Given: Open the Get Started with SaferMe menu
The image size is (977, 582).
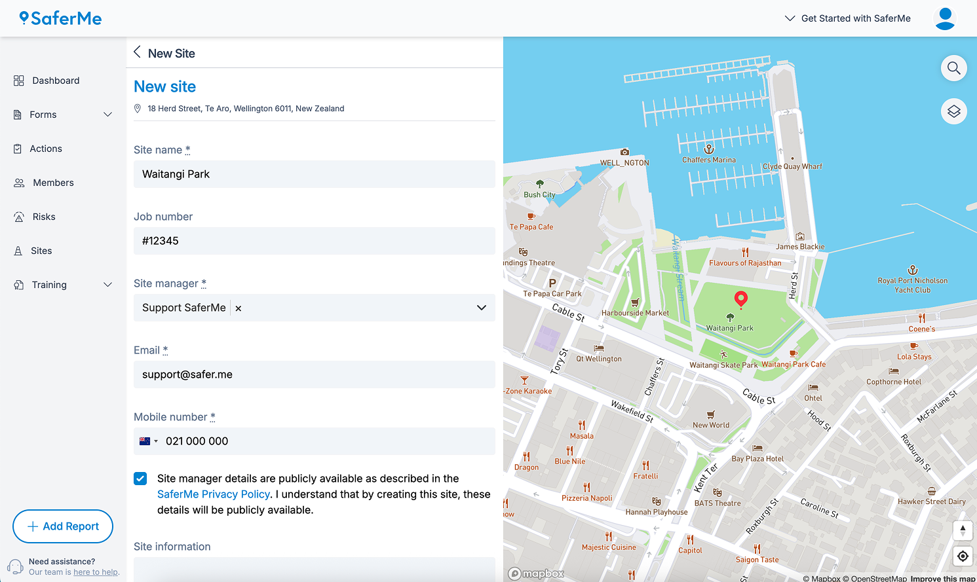Looking at the screenshot, I should (x=847, y=18).
